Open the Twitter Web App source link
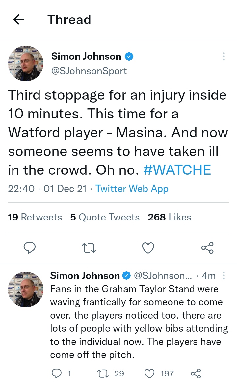This screenshot has width=237, height=389. 132,189
